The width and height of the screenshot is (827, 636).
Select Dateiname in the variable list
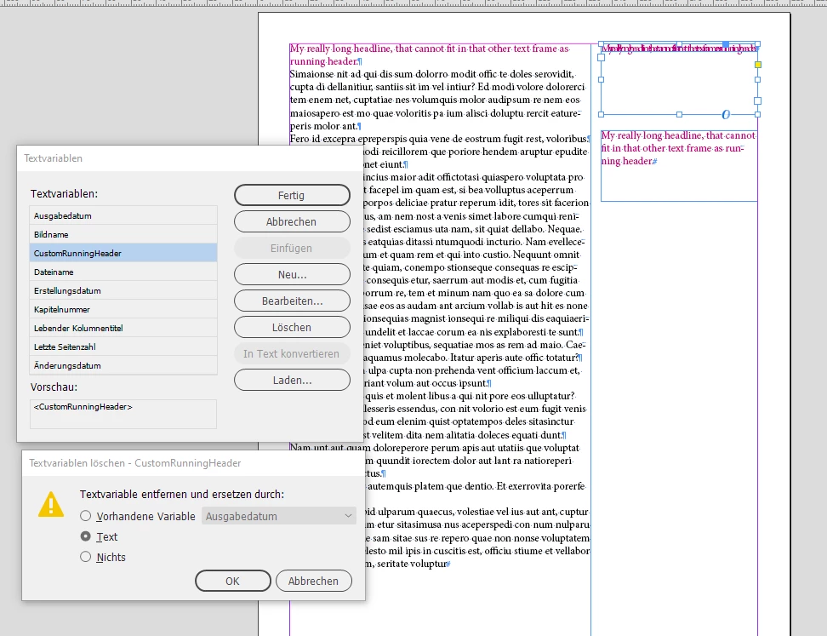point(123,272)
